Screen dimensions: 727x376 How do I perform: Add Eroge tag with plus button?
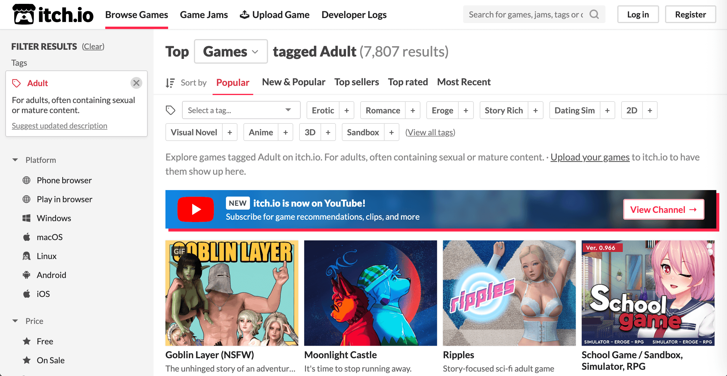466,110
